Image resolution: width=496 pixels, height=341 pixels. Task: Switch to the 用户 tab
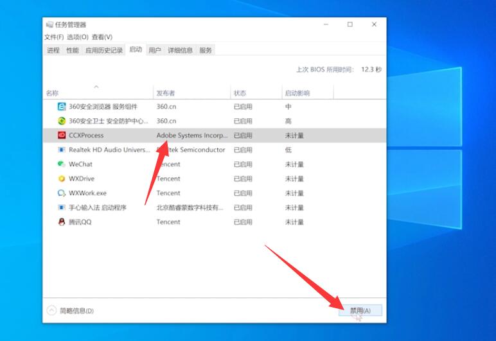pyautogui.click(x=155, y=50)
